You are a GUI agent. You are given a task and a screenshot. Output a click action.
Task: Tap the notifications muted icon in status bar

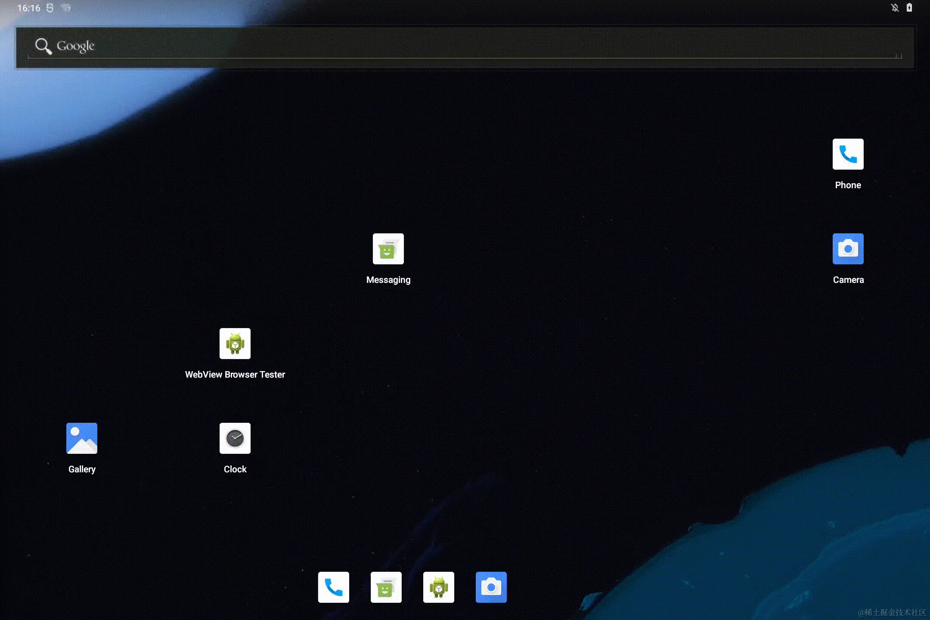tap(894, 7)
